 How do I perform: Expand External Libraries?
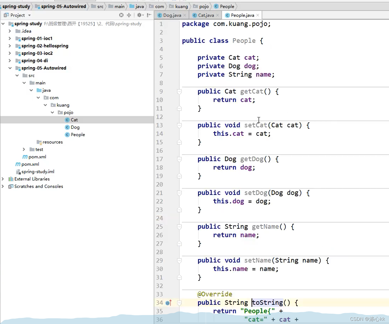coord(3,179)
